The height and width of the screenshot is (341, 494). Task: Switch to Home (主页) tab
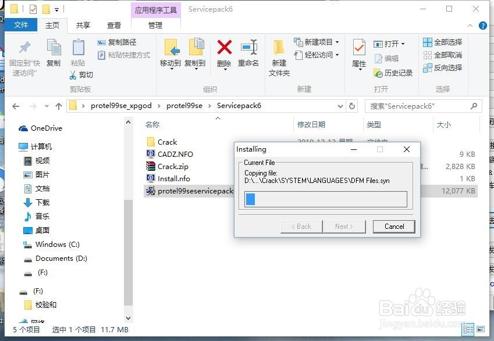[52, 26]
